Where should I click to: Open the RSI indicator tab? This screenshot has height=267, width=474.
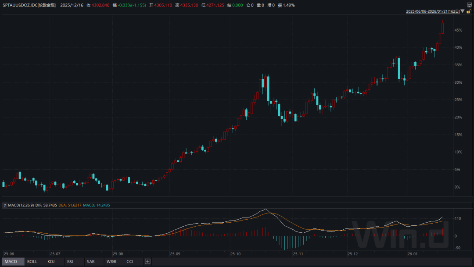click(x=70, y=262)
